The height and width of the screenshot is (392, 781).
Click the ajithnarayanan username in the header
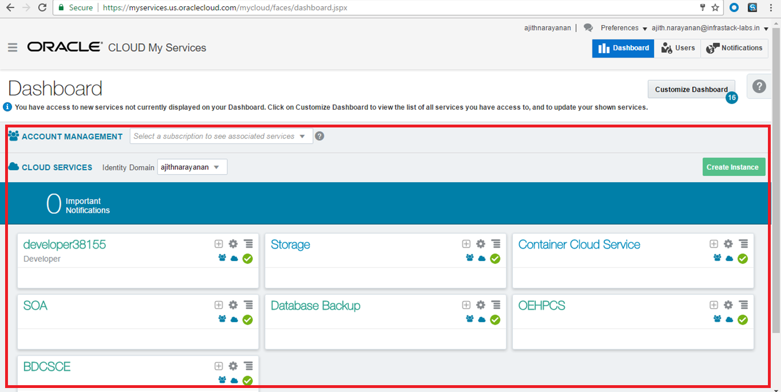coord(547,28)
